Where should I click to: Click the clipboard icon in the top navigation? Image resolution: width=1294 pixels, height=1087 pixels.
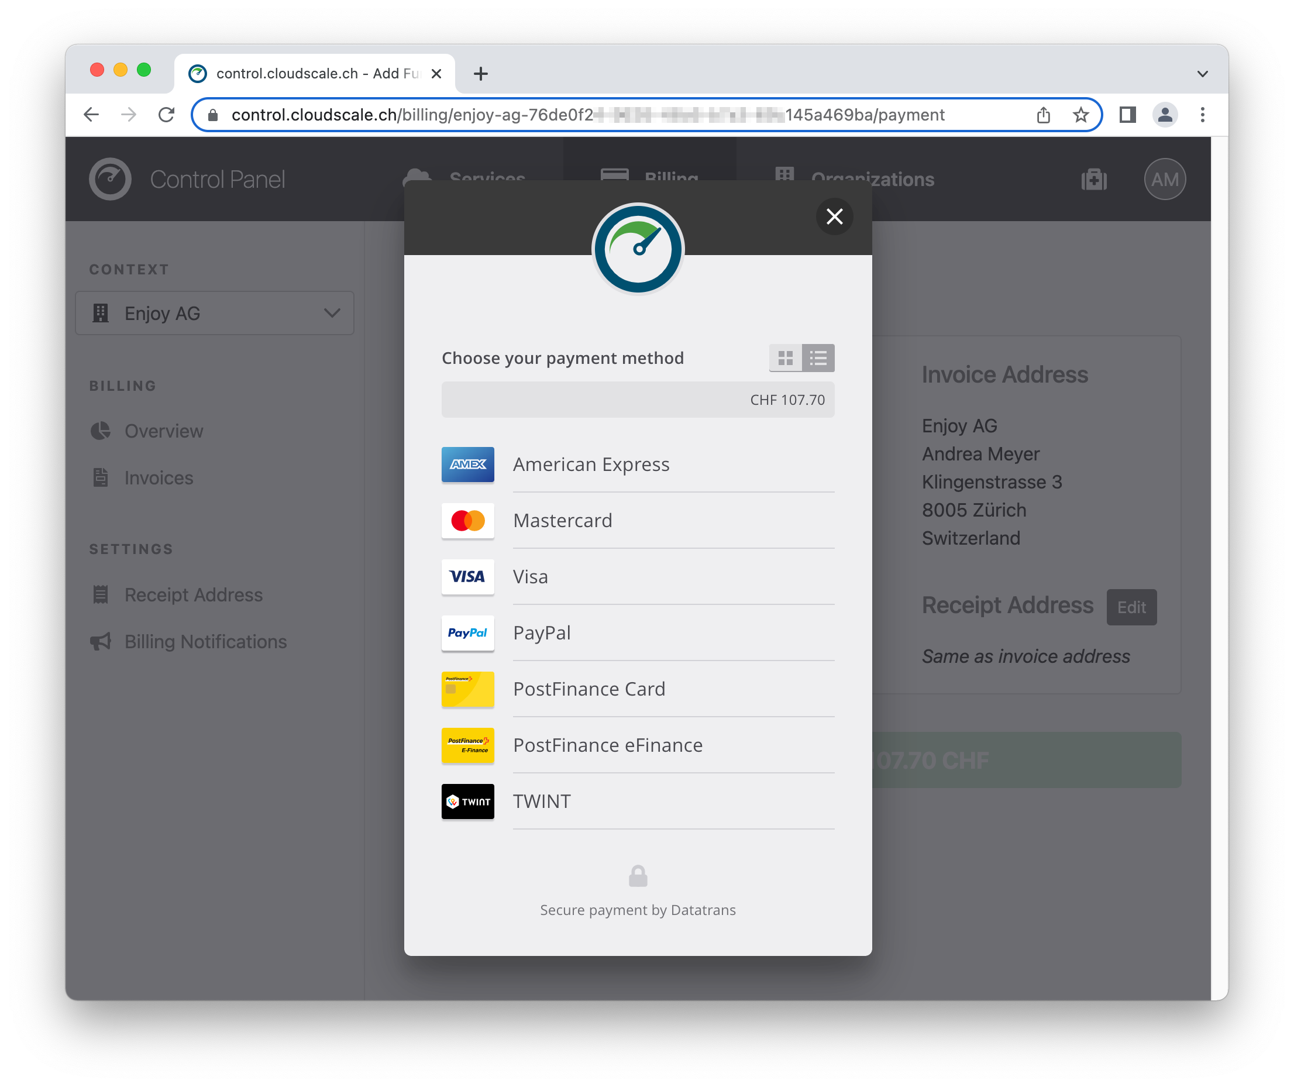click(1096, 179)
